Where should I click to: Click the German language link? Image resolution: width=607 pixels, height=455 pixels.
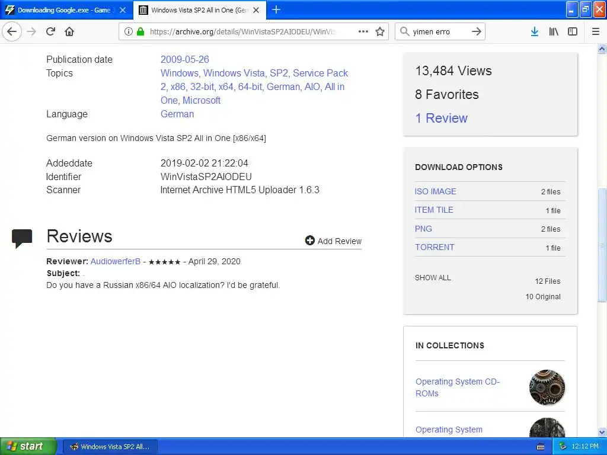(177, 114)
